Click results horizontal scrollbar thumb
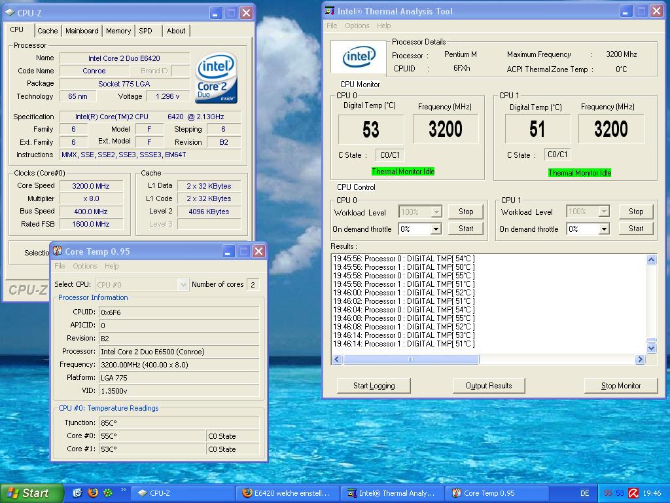Image resolution: width=670 pixels, height=503 pixels. 411,360
